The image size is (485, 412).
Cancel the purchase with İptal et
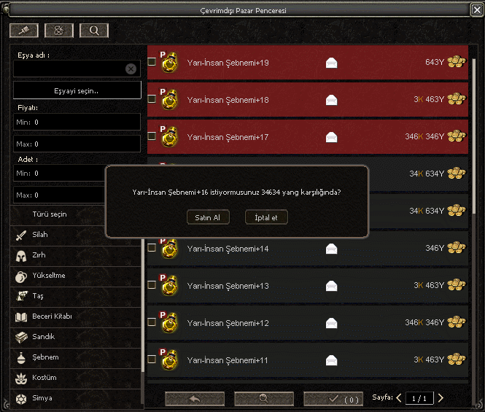pyautogui.click(x=266, y=217)
